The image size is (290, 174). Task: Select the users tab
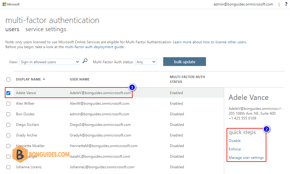click(12, 29)
